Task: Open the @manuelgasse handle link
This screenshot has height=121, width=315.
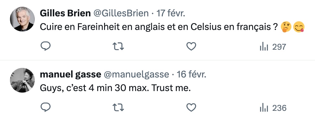Action: tap(136, 74)
